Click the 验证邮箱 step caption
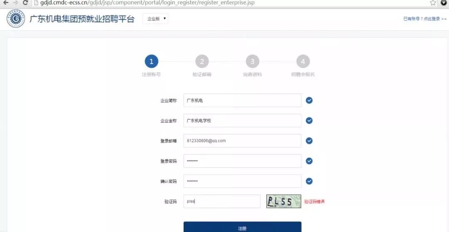The width and height of the screenshot is (449, 232). [202, 74]
